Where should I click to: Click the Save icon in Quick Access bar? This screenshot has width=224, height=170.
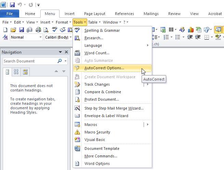point(12,5)
